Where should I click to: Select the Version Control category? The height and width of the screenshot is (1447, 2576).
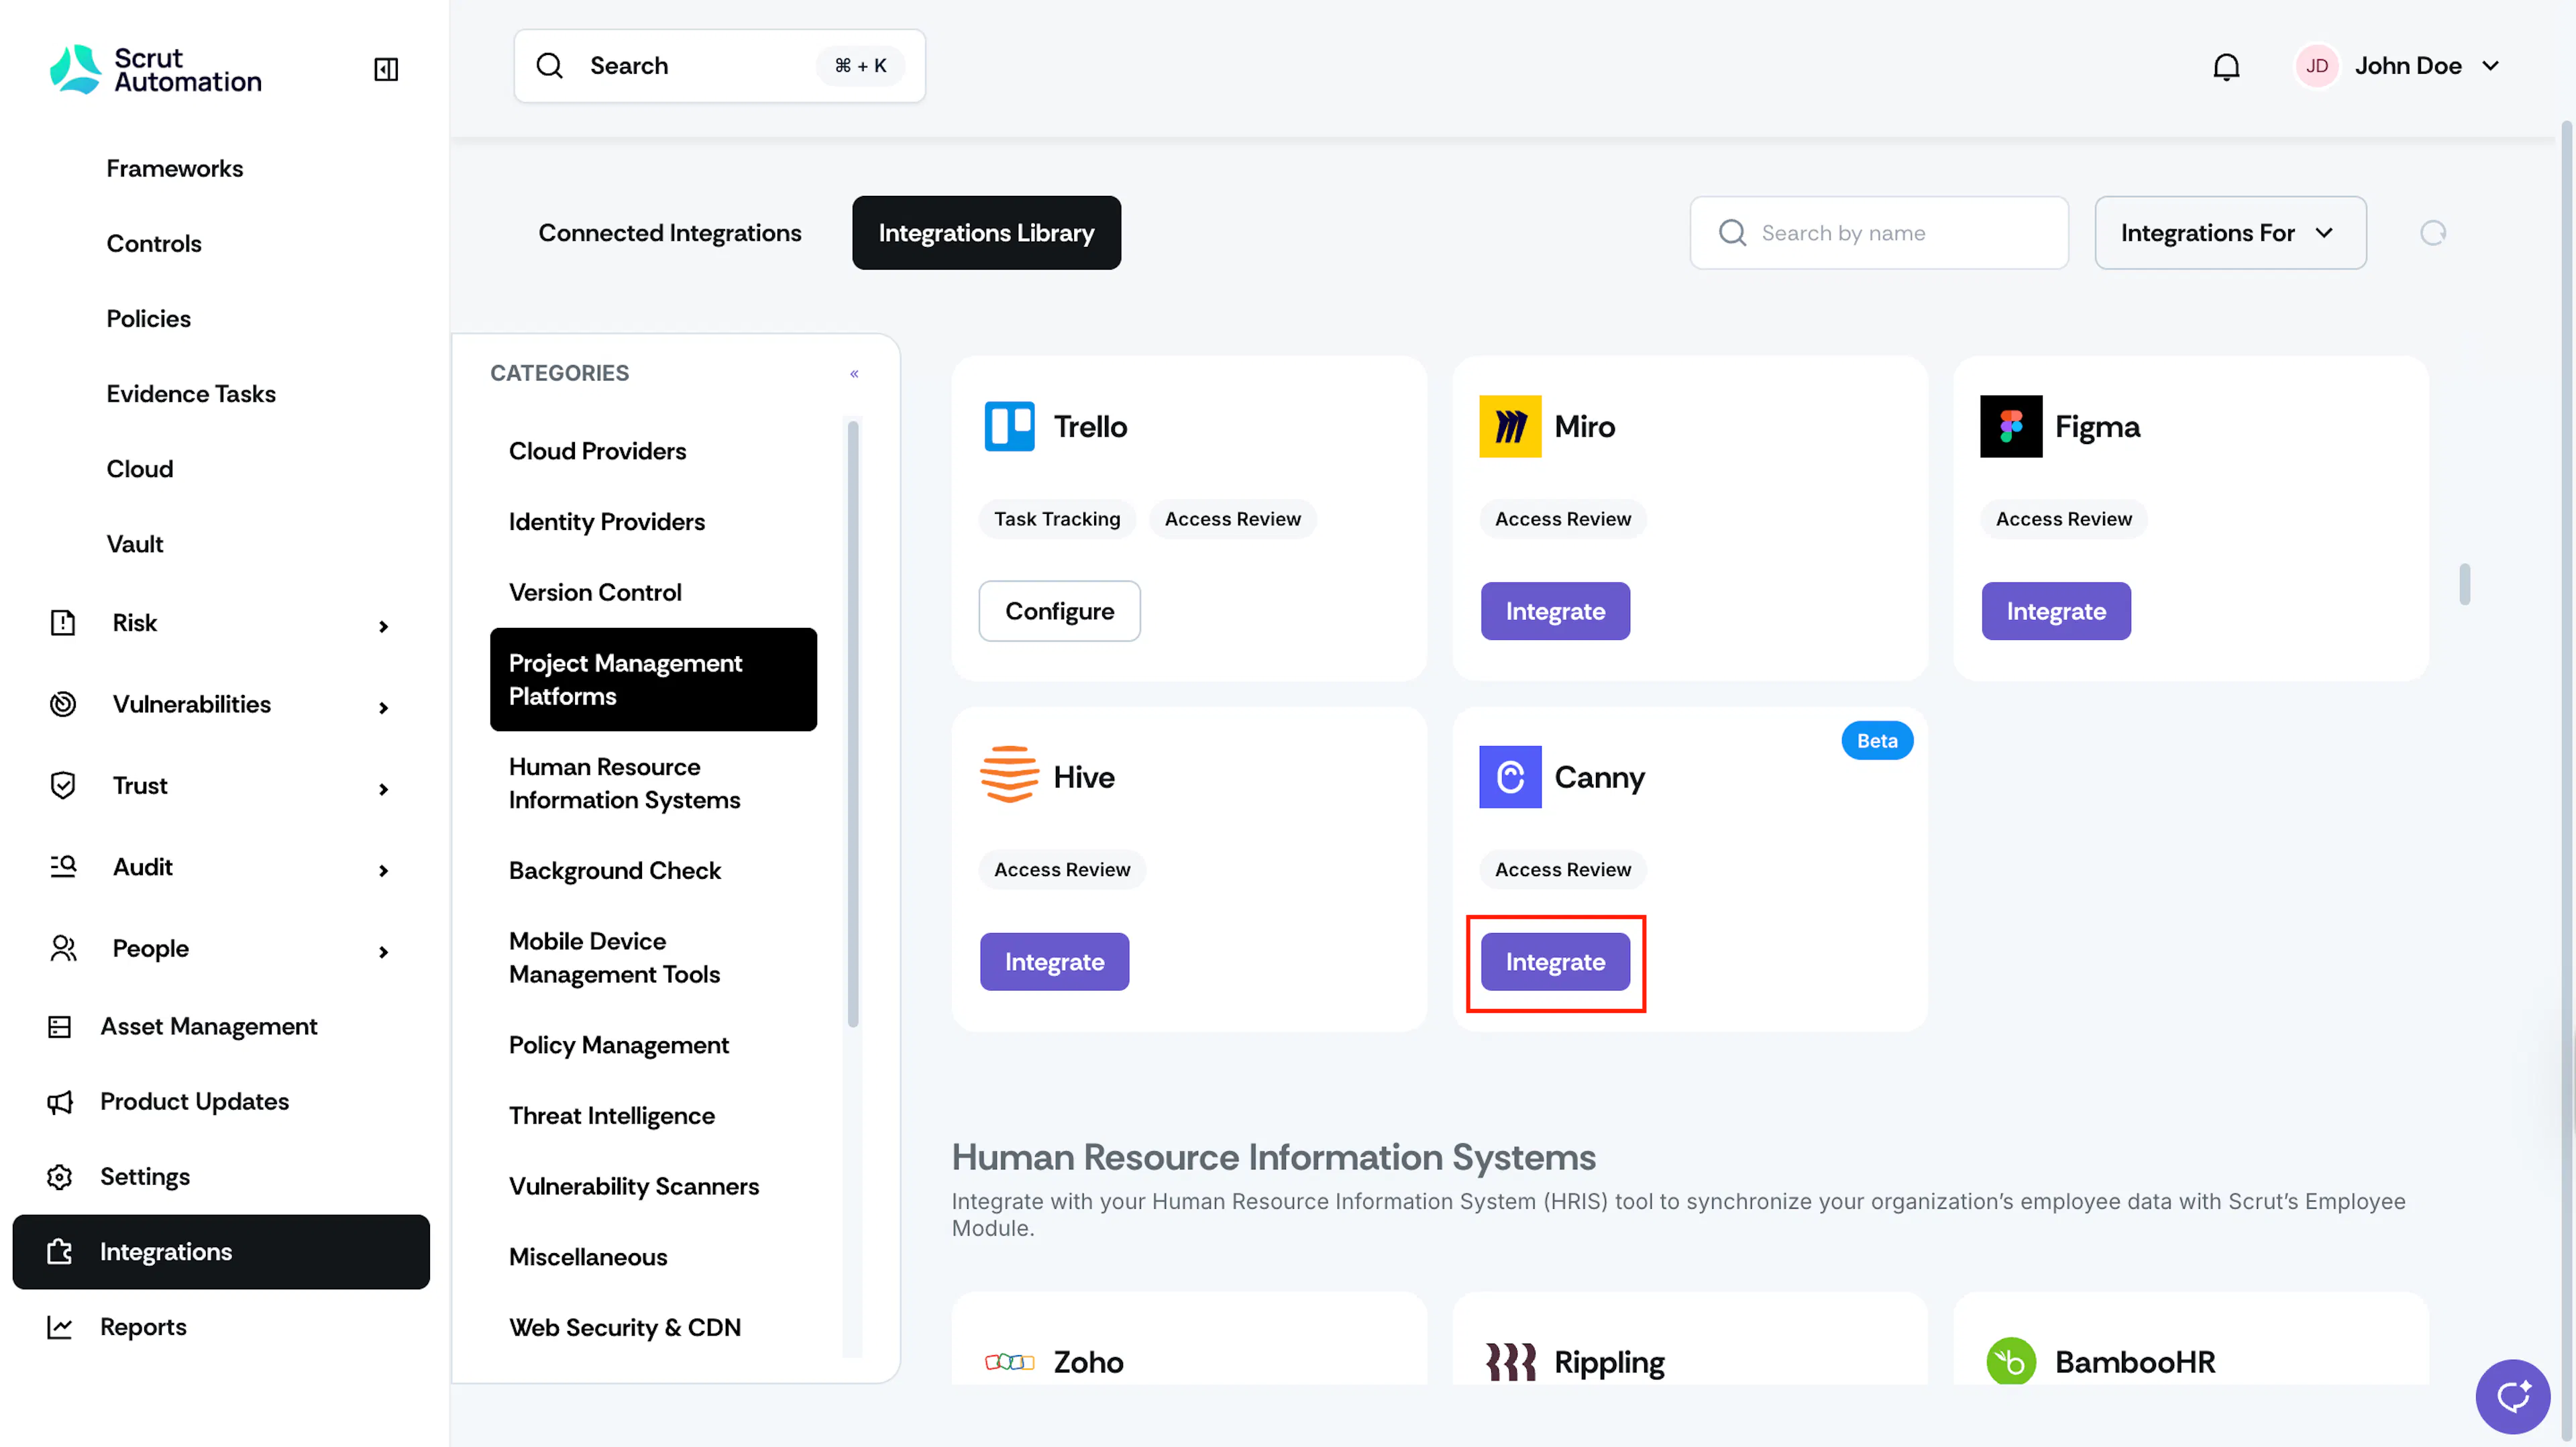(x=595, y=592)
